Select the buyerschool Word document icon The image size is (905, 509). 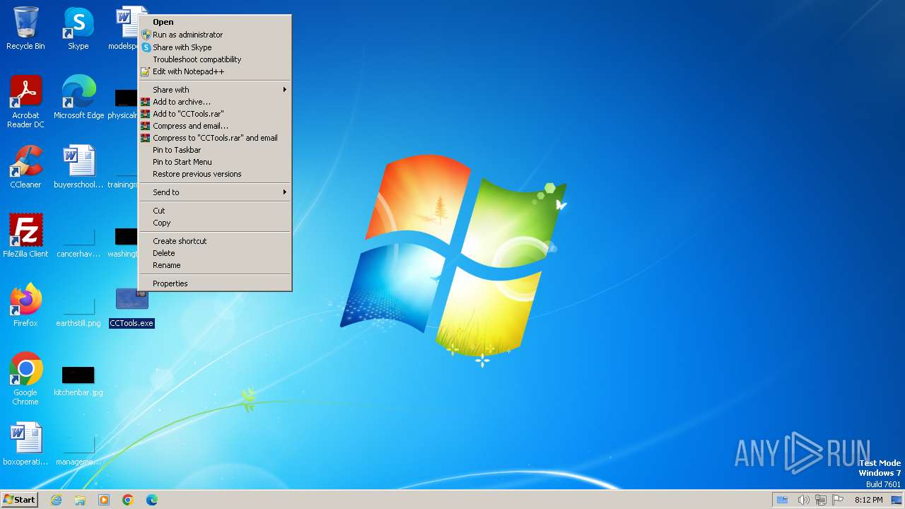78,167
